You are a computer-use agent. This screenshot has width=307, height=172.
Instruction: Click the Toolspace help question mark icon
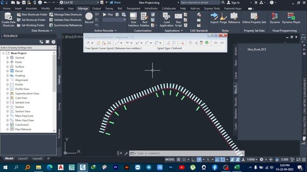tap(53, 42)
